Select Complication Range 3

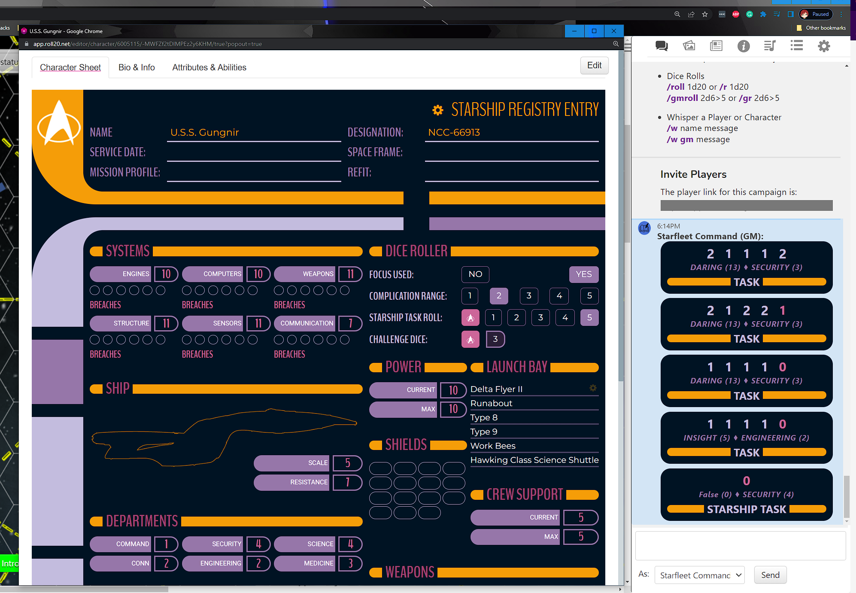[529, 296]
